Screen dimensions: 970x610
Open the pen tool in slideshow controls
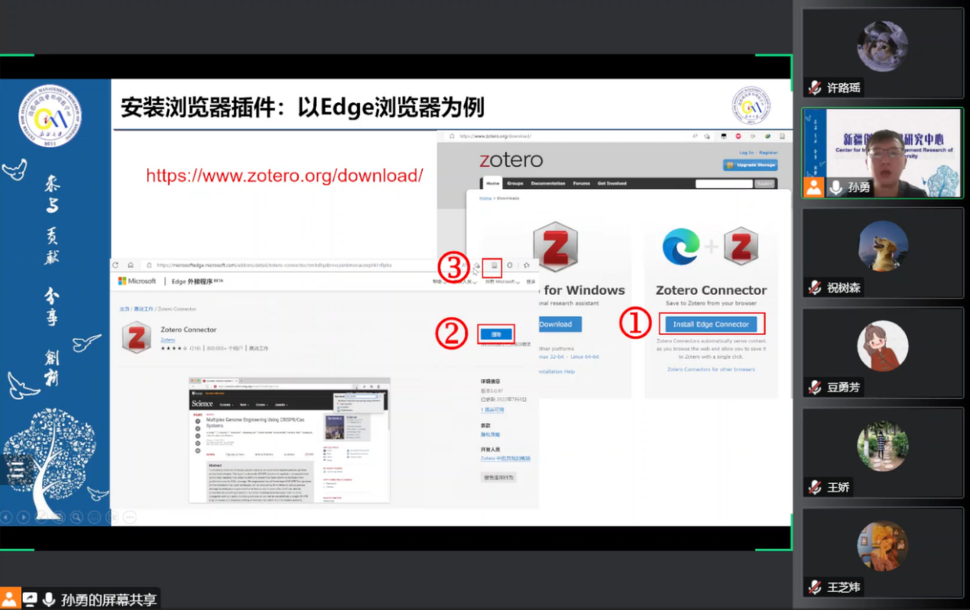[x=41, y=517]
